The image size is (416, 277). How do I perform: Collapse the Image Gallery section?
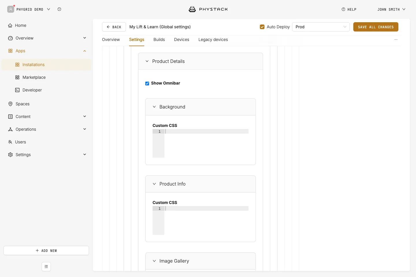tap(154, 261)
